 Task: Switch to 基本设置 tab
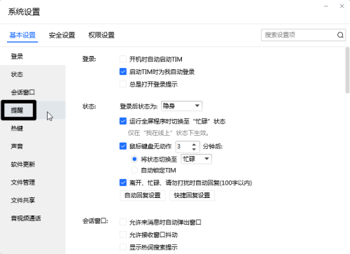coord(22,35)
